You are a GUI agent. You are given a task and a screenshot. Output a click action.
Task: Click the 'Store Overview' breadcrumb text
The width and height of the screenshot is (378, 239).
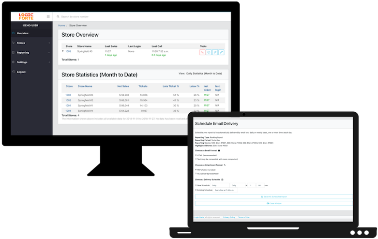pyautogui.click(x=78, y=25)
